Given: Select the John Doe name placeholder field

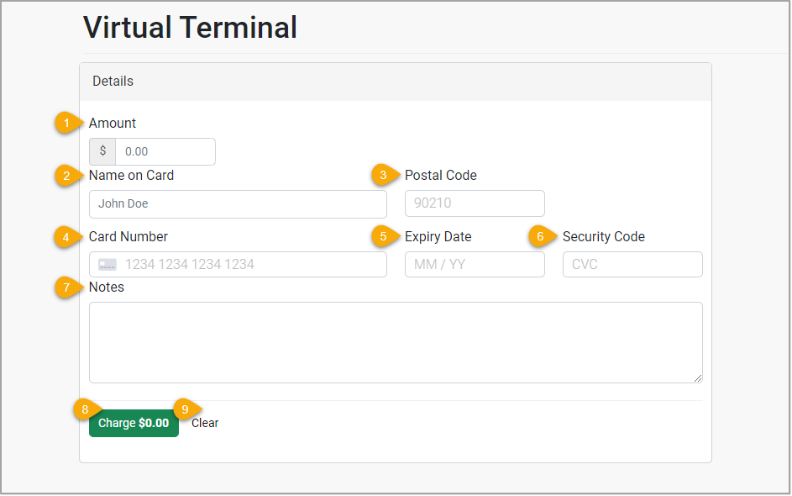Looking at the screenshot, I should (x=238, y=204).
